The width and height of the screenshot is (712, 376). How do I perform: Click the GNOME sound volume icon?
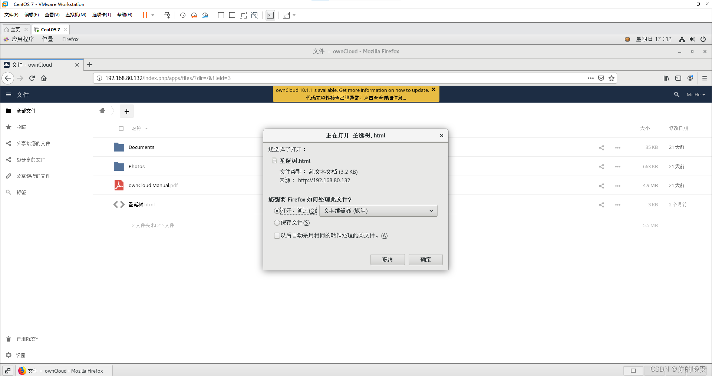click(692, 39)
